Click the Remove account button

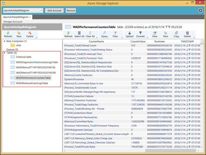pos(71,11)
